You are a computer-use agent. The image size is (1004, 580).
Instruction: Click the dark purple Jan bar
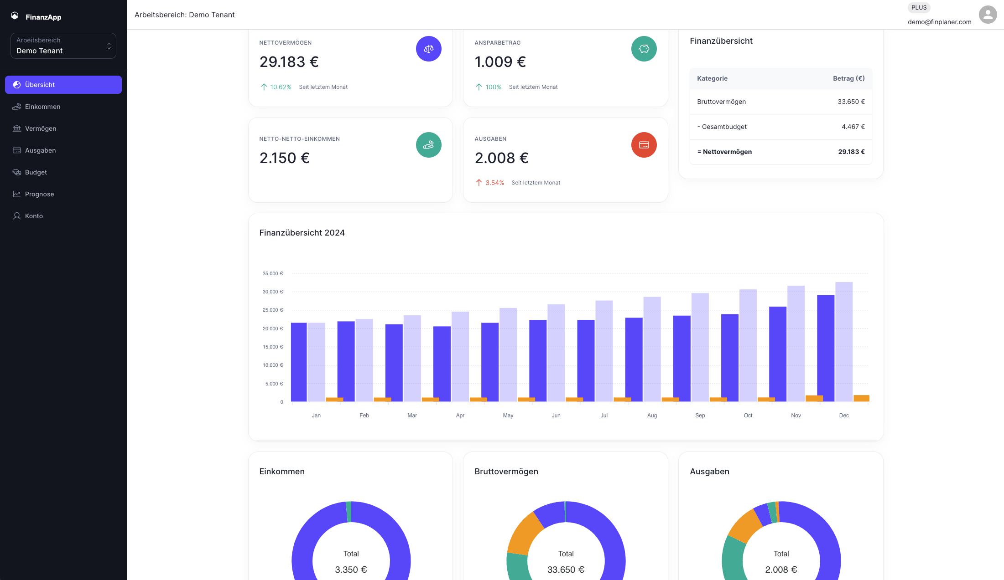299,362
